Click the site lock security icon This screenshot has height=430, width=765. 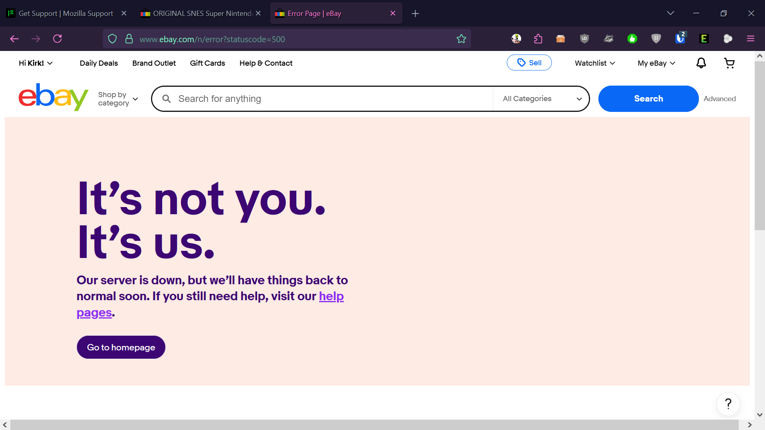[129, 39]
